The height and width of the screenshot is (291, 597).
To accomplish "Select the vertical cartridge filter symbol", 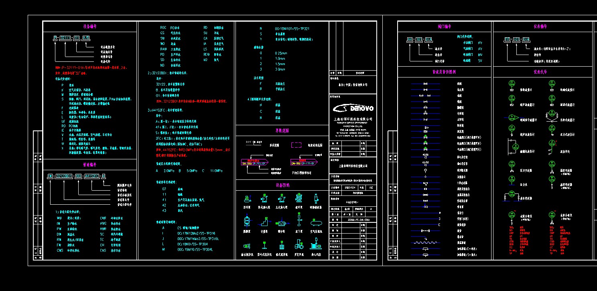I will click(x=316, y=199).
